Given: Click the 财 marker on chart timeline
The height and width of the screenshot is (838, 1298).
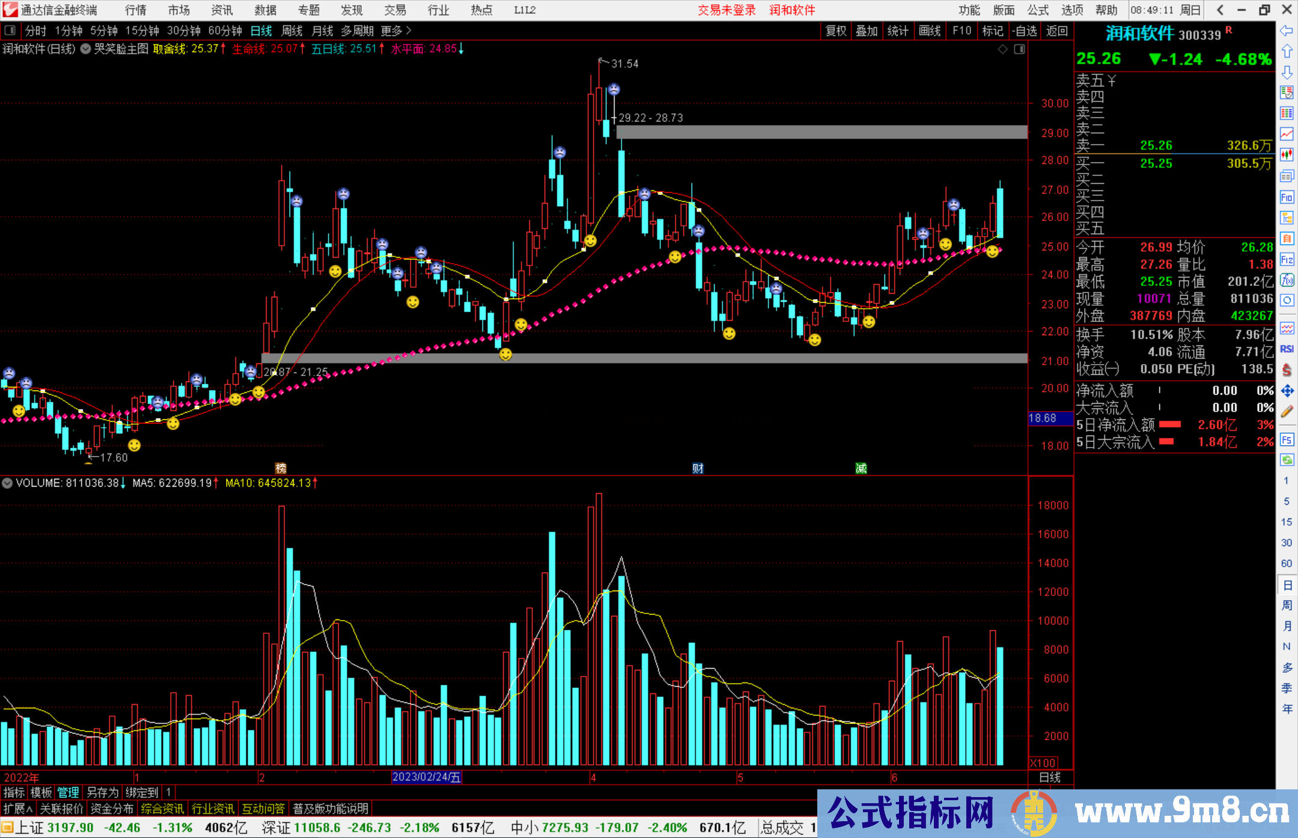Looking at the screenshot, I should pyautogui.click(x=698, y=469).
